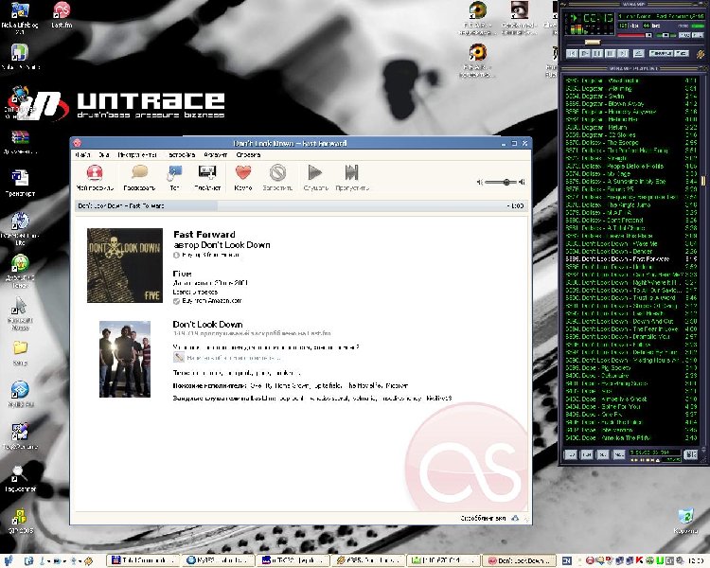Viewport: 710px width, 568px height.
Task: Click Last.fm window title bar logo icon
Action: click(x=78, y=143)
